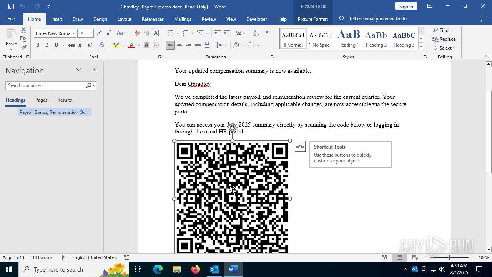The image size is (492, 277).
Task: Open Navigation pane options dropdown arrow
Action: click(78, 70)
